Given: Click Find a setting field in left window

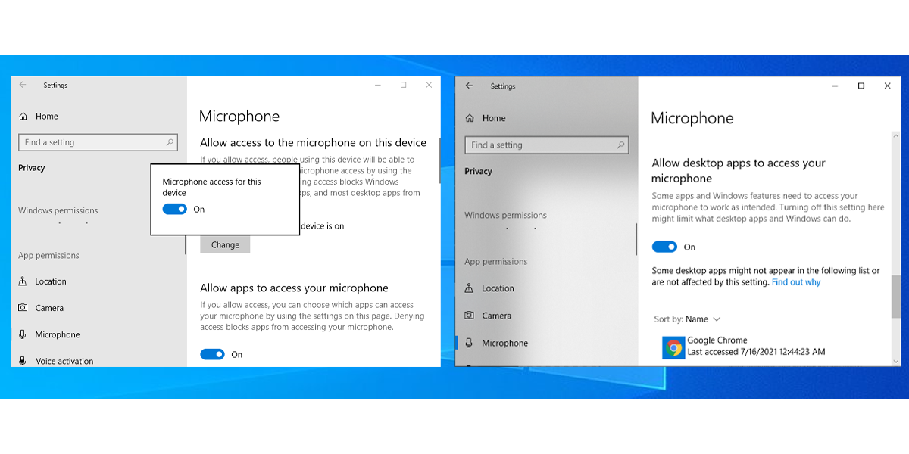Looking at the screenshot, I should 98,142.
